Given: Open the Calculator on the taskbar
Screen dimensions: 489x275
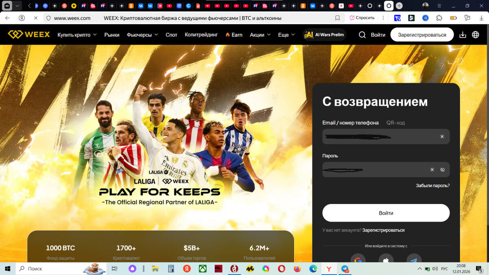Looking at the screenshot, I should (x=171, y=268).
